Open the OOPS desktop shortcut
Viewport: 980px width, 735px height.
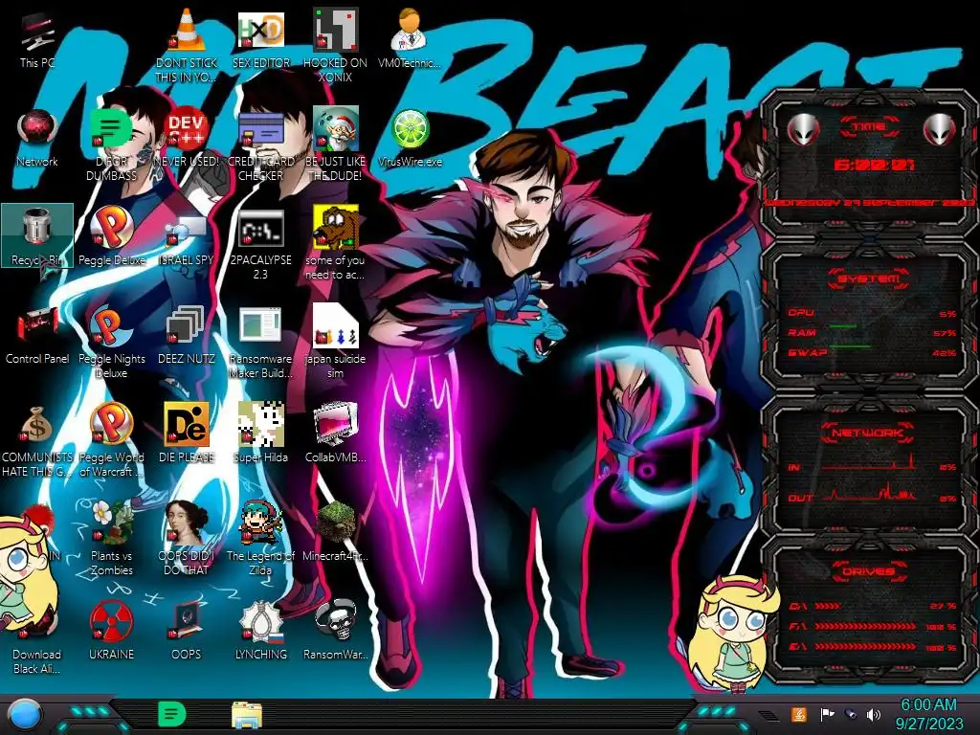coord(187,632)
